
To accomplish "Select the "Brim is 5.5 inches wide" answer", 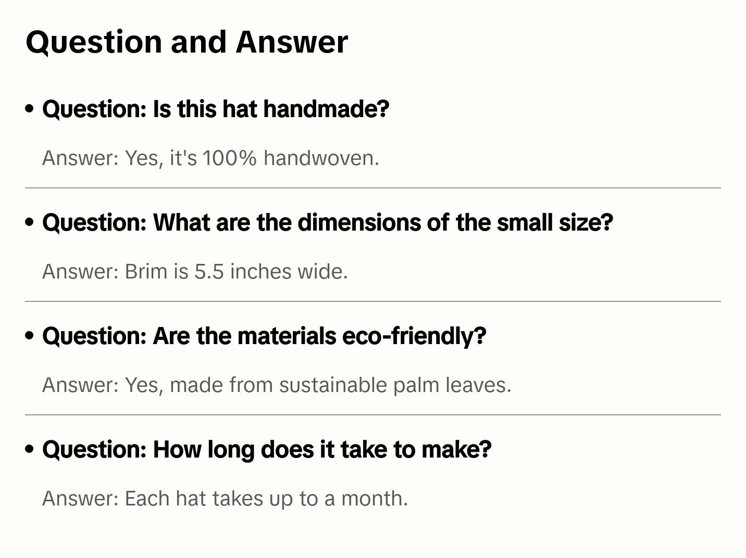I will click(x=195, y=271).
